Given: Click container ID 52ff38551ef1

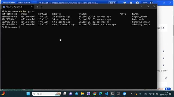Looking at the screenshot, I should (x=9, y=19).
